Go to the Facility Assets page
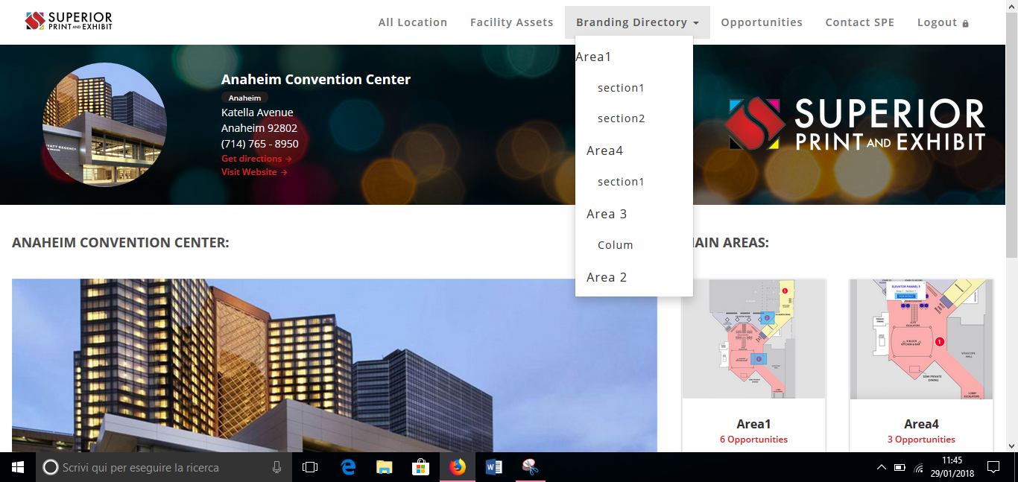Viewport: 1018px width, 482px height. 511,22
